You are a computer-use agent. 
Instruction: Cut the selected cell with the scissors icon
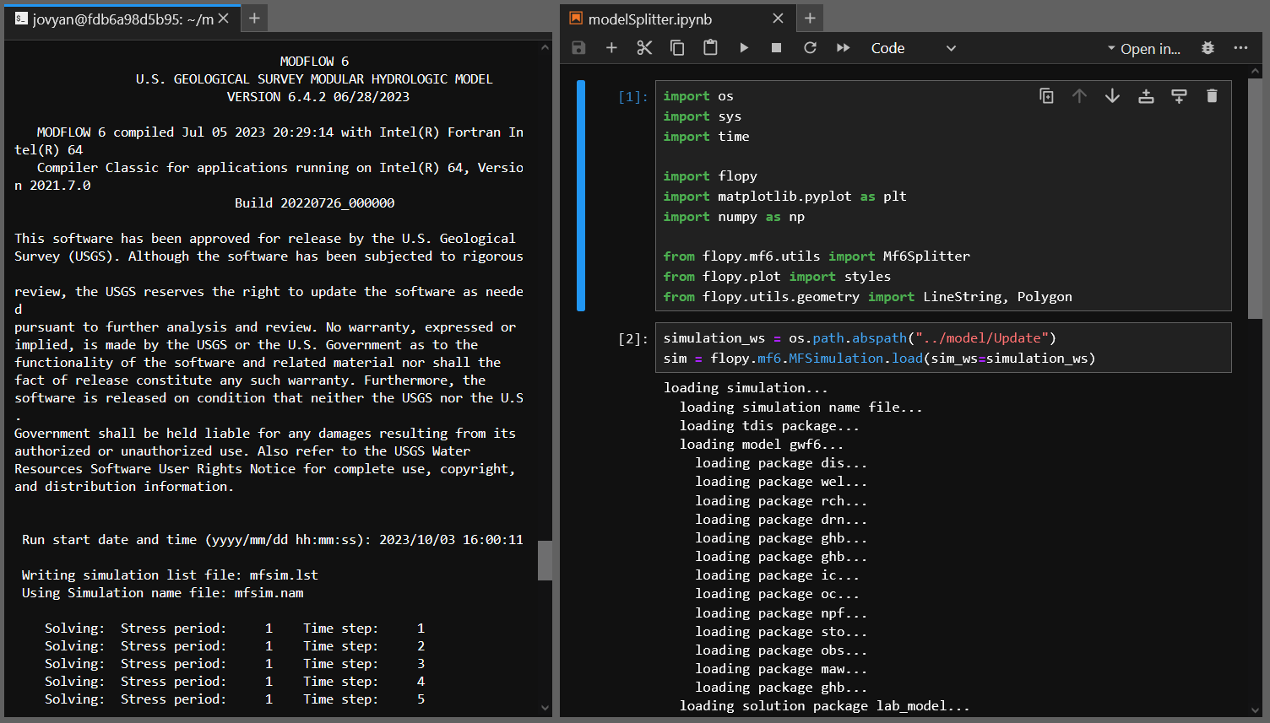pos(644,48)
